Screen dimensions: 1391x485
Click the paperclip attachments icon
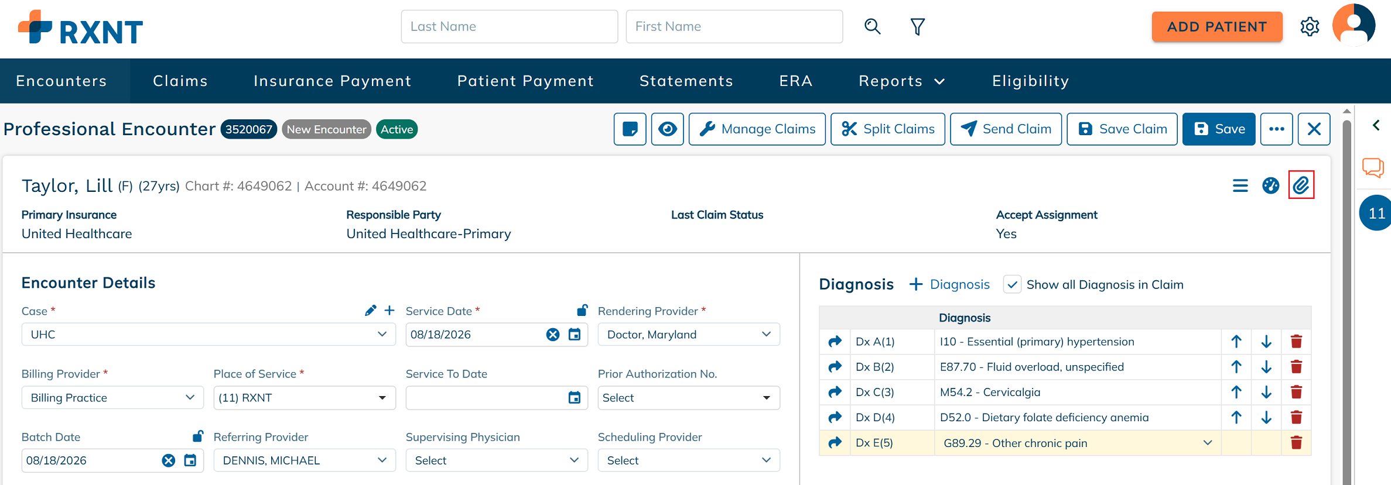pyautogui.click(x=1301, y=185)
